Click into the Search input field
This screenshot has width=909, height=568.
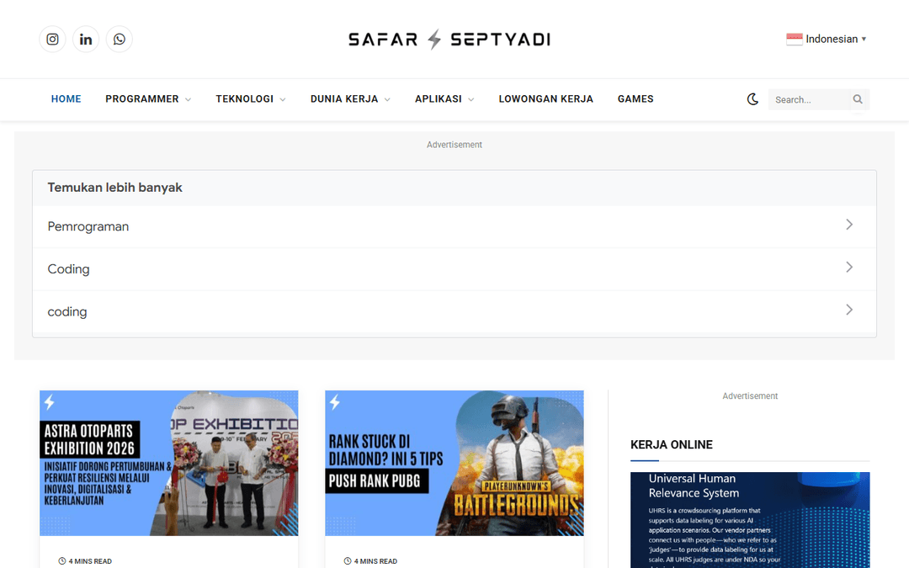810,99
